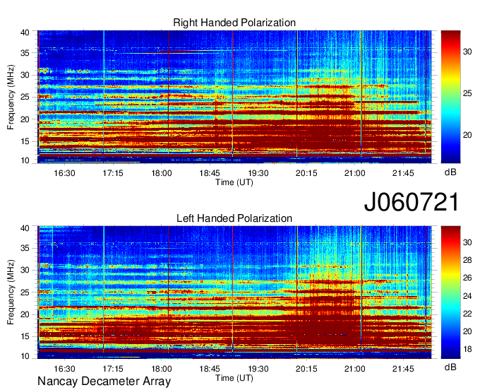This screenshot has height=390, width=480.
Task: Click 21:45 tick on right-handed plot
Action: click(403, 173)
